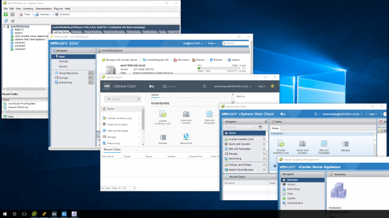Open the All filter dropdown in Recent Tasks
The height and width of the screenshot is (218, 389).
[129, 188]
